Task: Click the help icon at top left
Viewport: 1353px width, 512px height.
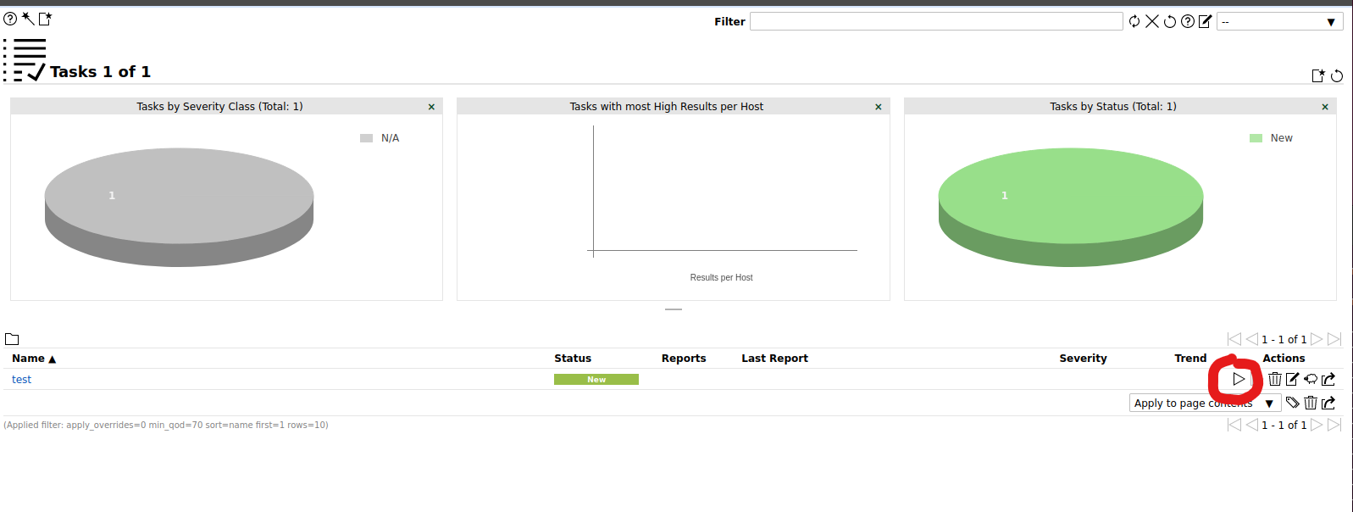Action: click(x=10, y=19)
